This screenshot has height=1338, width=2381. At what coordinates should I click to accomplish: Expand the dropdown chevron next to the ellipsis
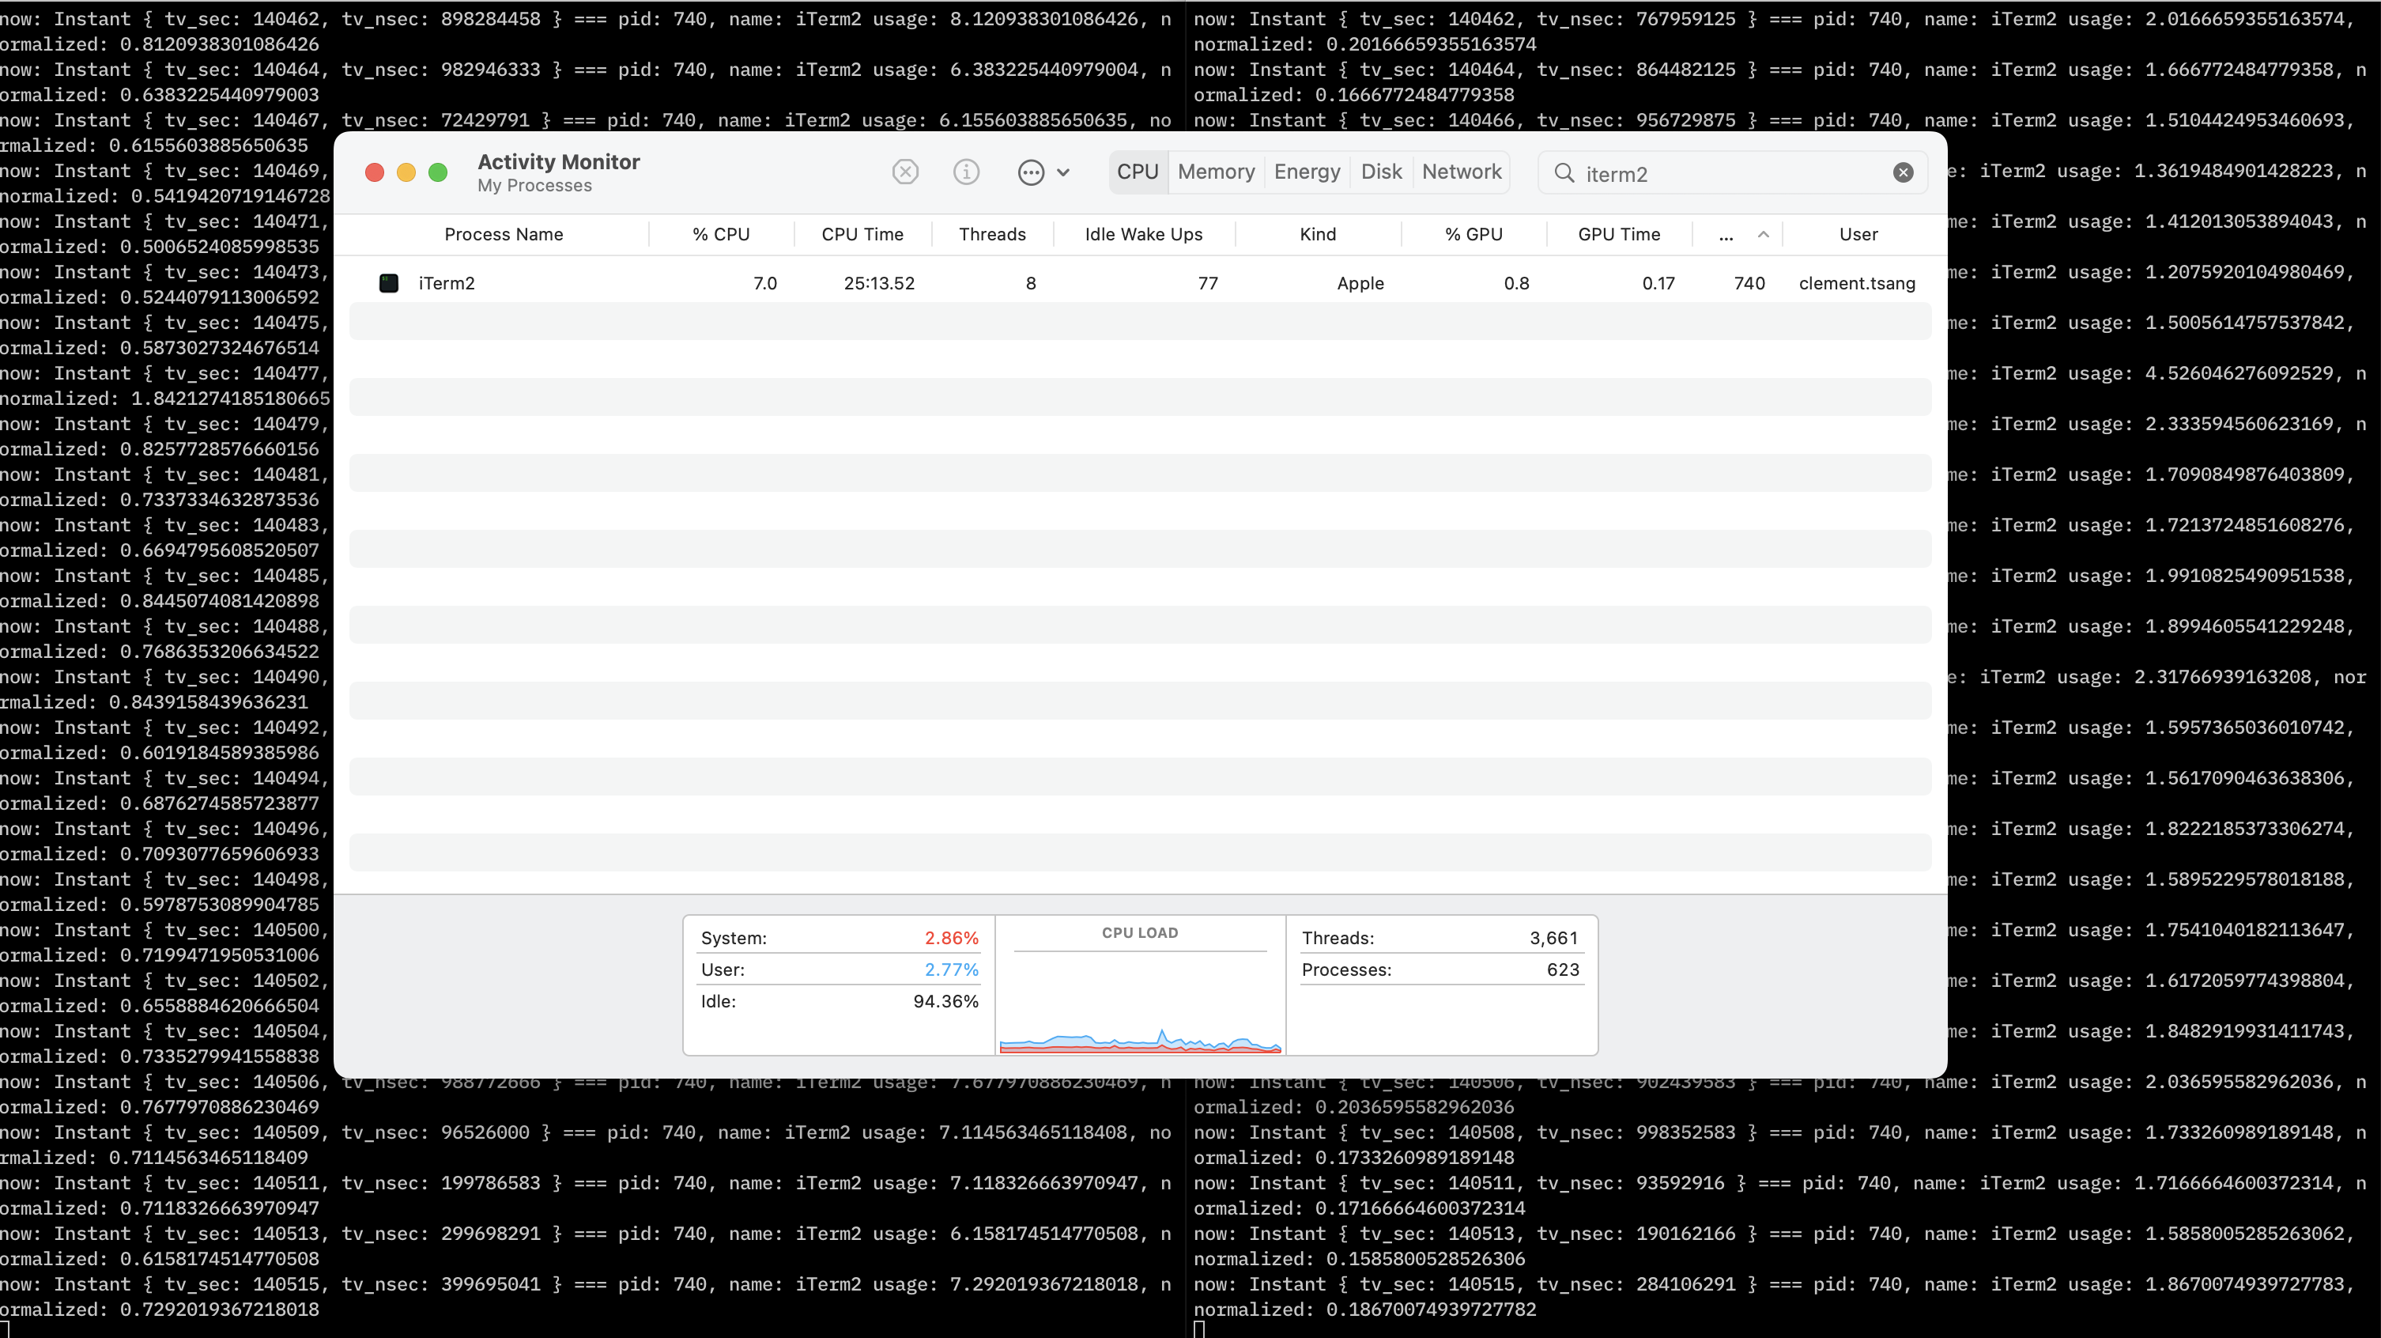click(x=1064, y=172)
